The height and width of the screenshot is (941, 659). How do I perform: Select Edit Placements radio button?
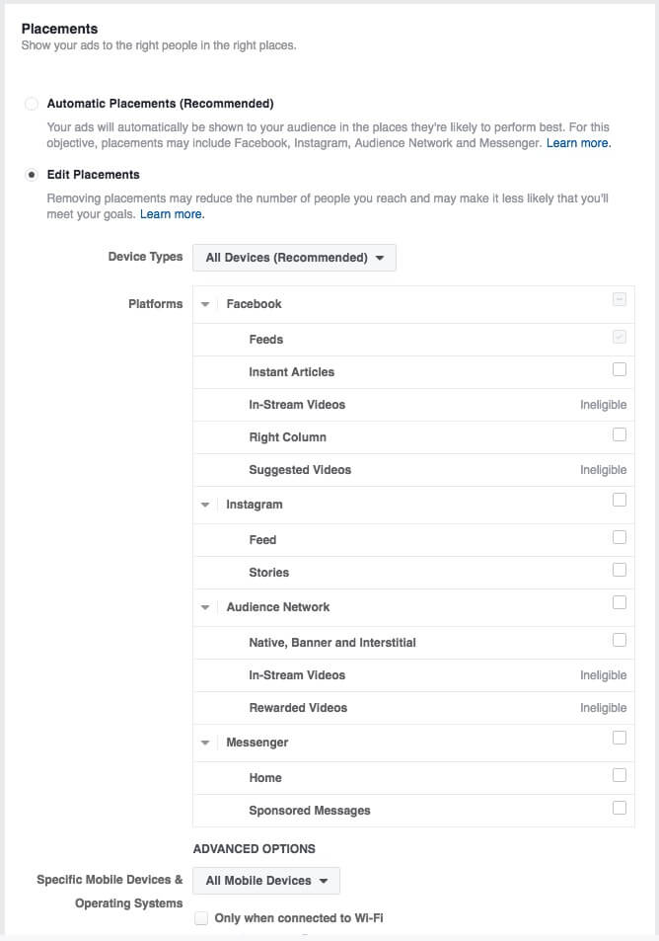click(32, 175)
